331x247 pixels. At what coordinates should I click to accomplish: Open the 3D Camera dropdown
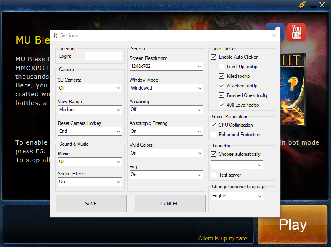tap(90, 88)
